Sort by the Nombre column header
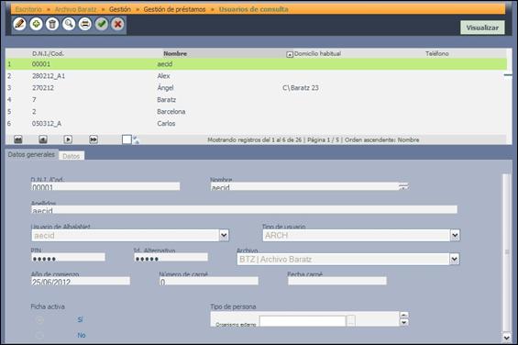This screenshot has width=518, height=345. coord(175,53)
